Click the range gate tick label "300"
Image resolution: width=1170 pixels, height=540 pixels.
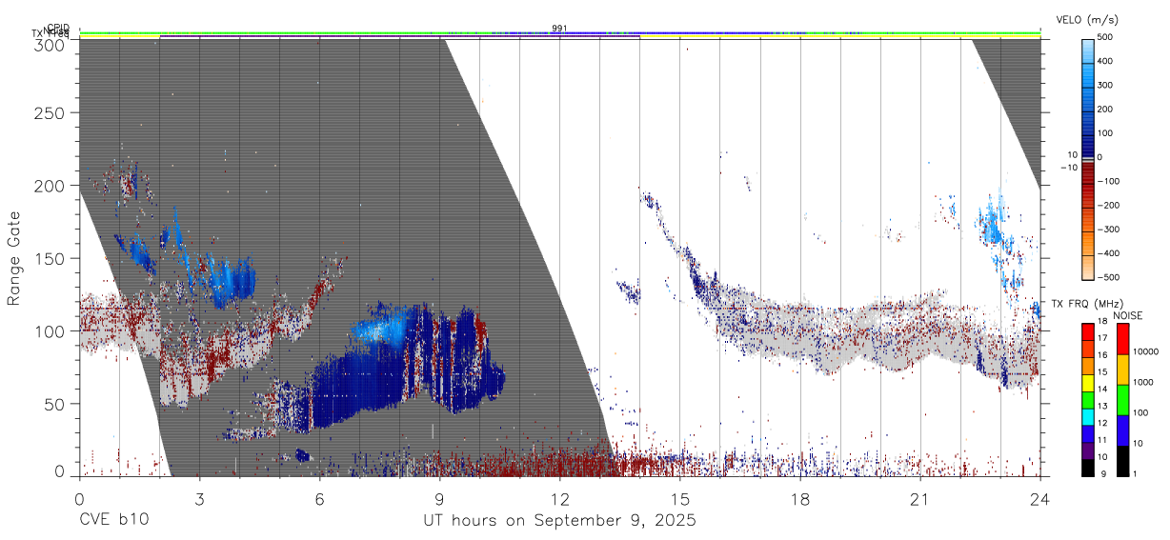click(x=50, y=44)
